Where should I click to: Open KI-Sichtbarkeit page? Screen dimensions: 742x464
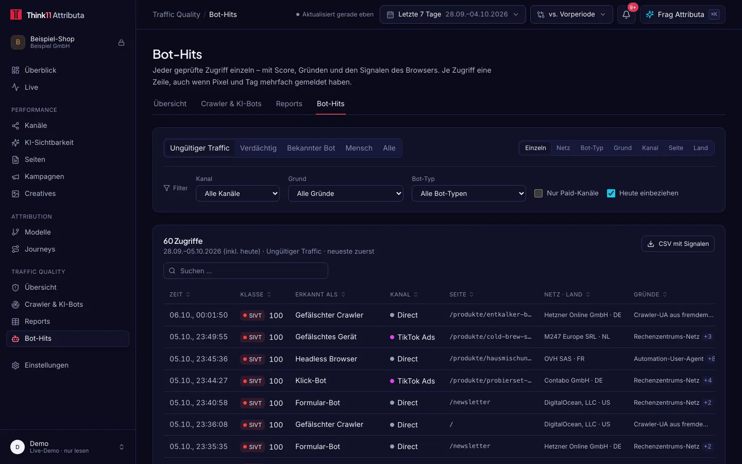pos(68,142)
